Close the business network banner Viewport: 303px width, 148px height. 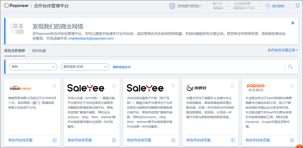click(293, 23)
